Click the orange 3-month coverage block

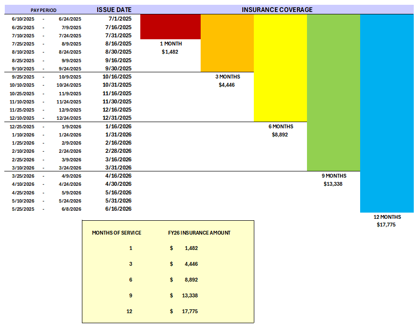227,43
